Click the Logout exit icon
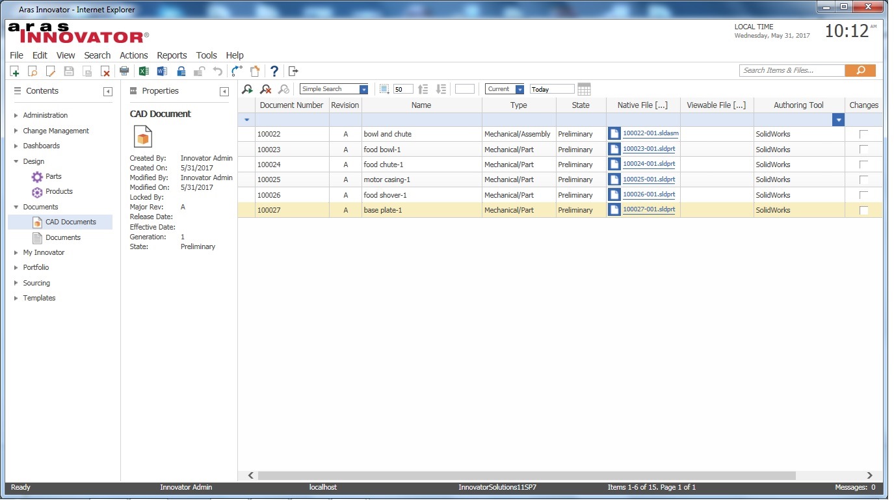The image size is (894, 504). coord(293,71)
